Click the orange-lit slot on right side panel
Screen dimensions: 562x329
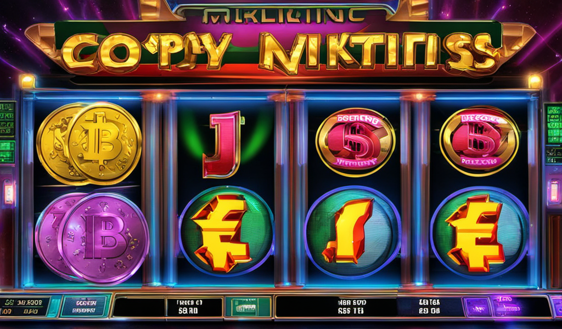[x=554, y=191]
